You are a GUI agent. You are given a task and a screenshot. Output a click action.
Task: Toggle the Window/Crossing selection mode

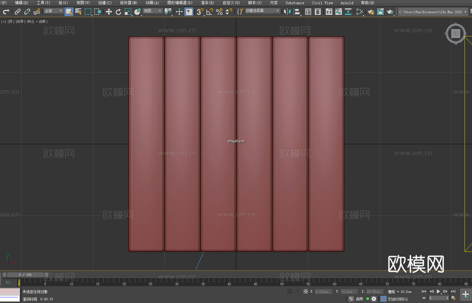(98, 12)
